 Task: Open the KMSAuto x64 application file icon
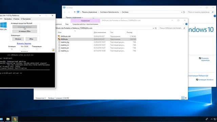(x=59, y=36)
